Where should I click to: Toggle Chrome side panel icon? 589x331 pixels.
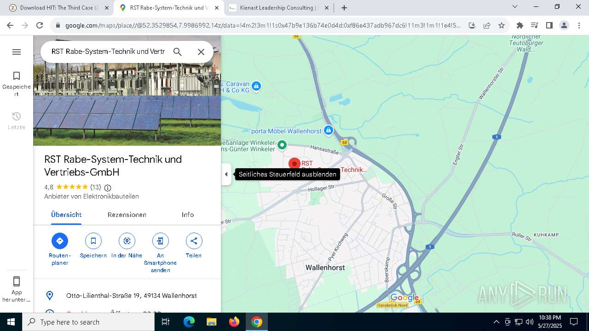[x=549, y=25]
